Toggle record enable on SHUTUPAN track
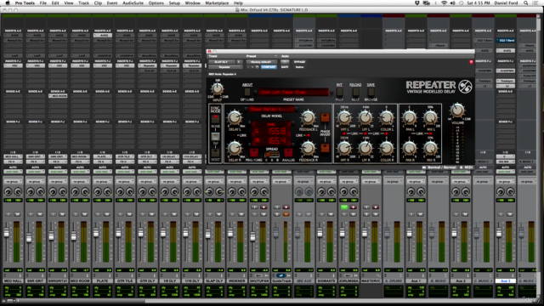The height and width of the screenshot is (306, 544). [x=263, y=207]
